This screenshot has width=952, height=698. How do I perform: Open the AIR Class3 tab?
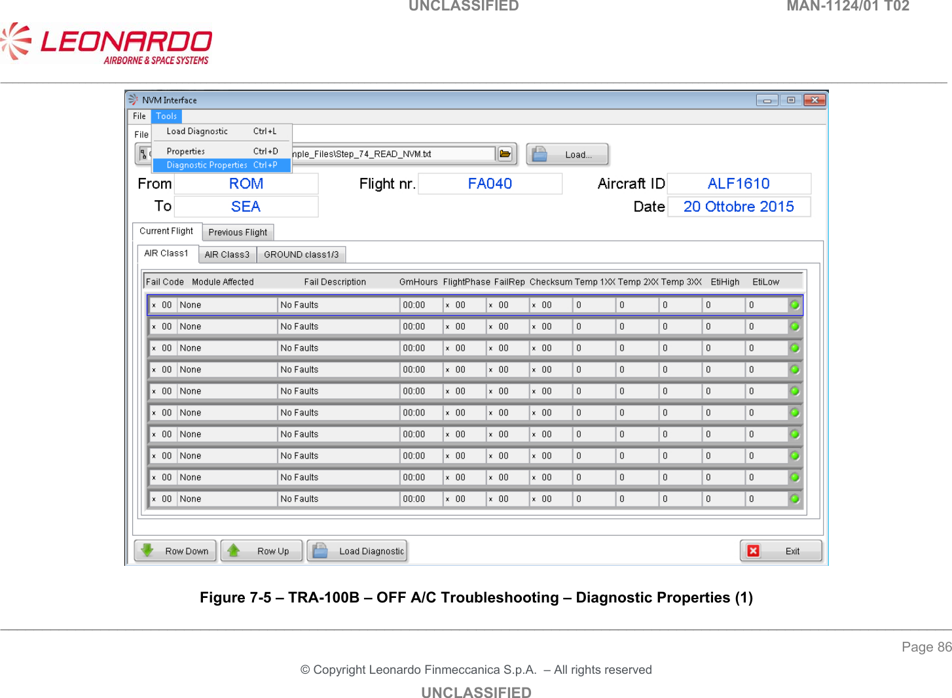point(227,254)
